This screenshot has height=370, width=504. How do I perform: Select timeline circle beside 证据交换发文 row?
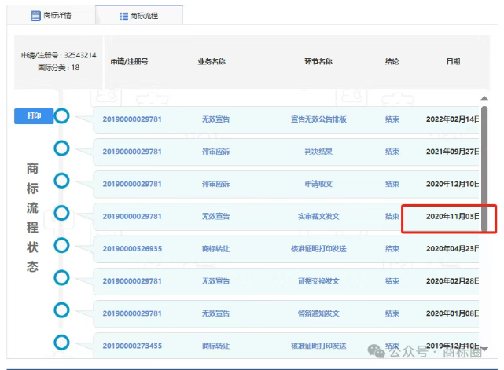point(61,277)
